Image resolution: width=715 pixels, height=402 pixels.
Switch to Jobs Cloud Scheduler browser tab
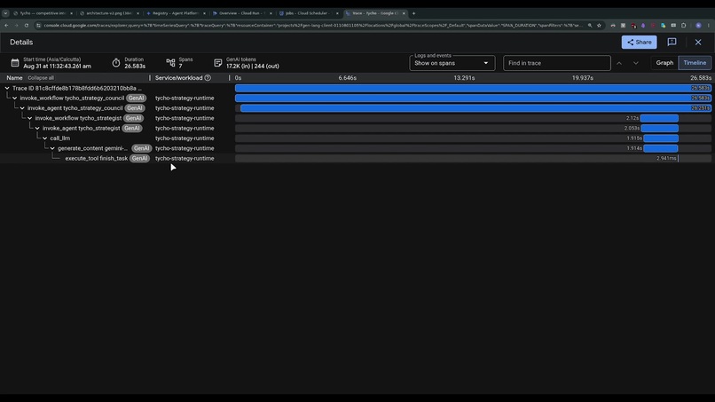pyautogui.click(x=308, y=13)
